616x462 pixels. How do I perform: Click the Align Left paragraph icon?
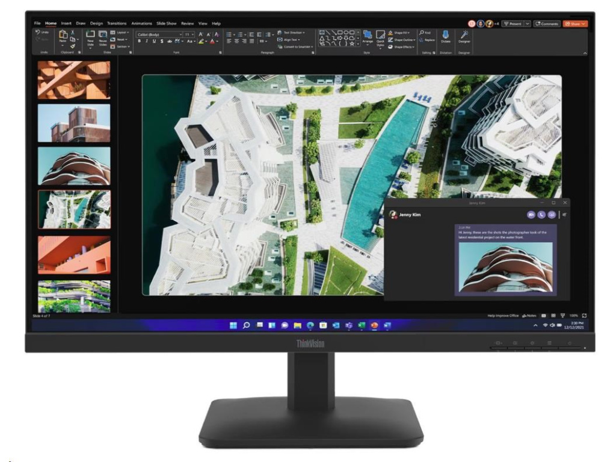229,42
